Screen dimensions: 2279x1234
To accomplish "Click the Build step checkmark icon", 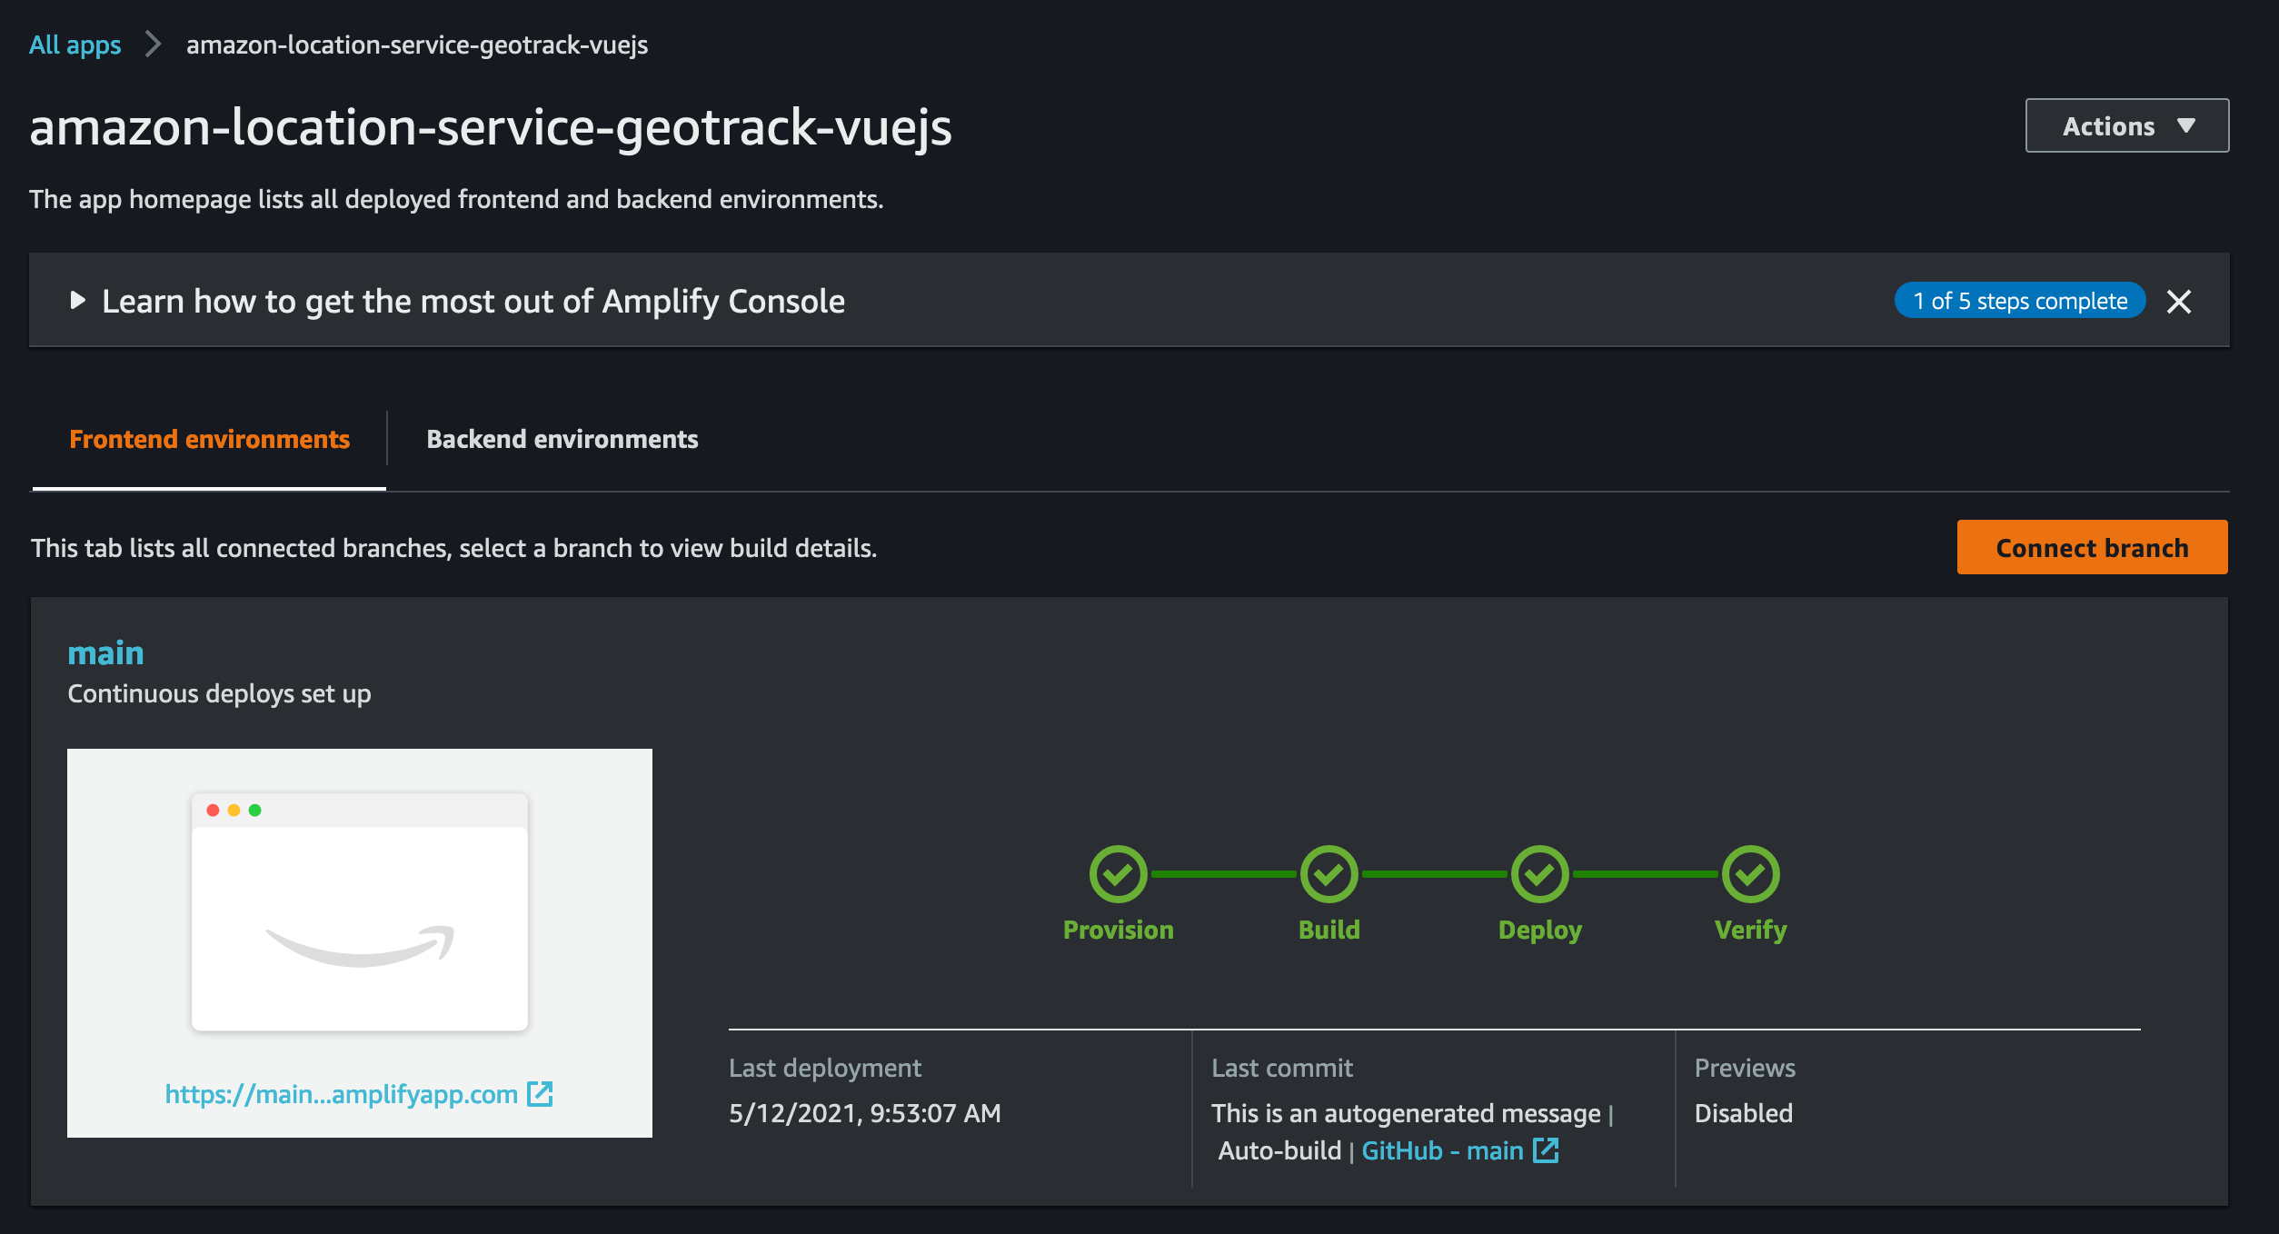I will tap(1329, 874).
